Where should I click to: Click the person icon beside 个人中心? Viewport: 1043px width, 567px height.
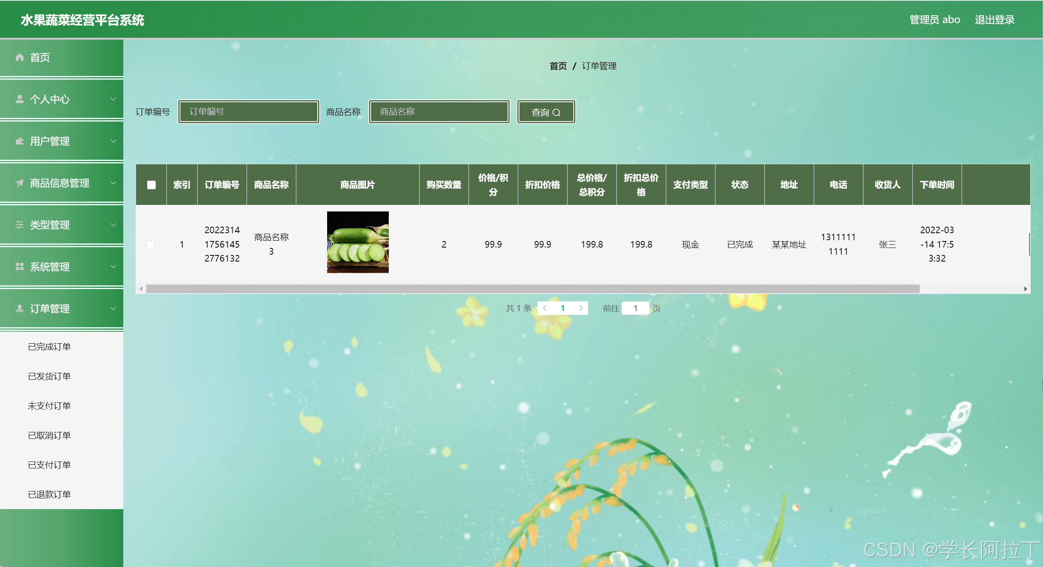[x=19, y=99]
